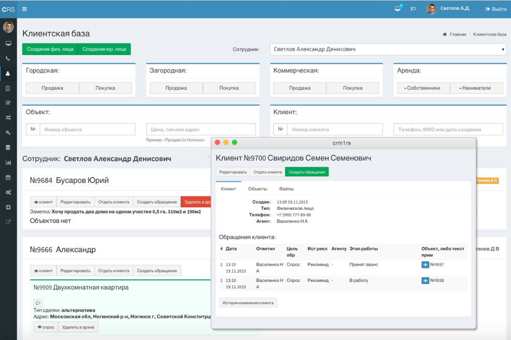Click the orange Попова Е П label
The width and height of the screenshot is (511, 340).
487,180
